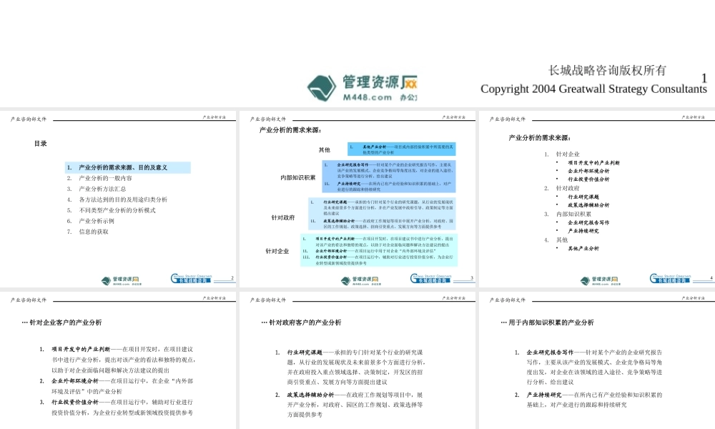715x429 pixels.
Task: Select the bullet 产业持续研究 in the list slide
Action: tap(583, 231)
